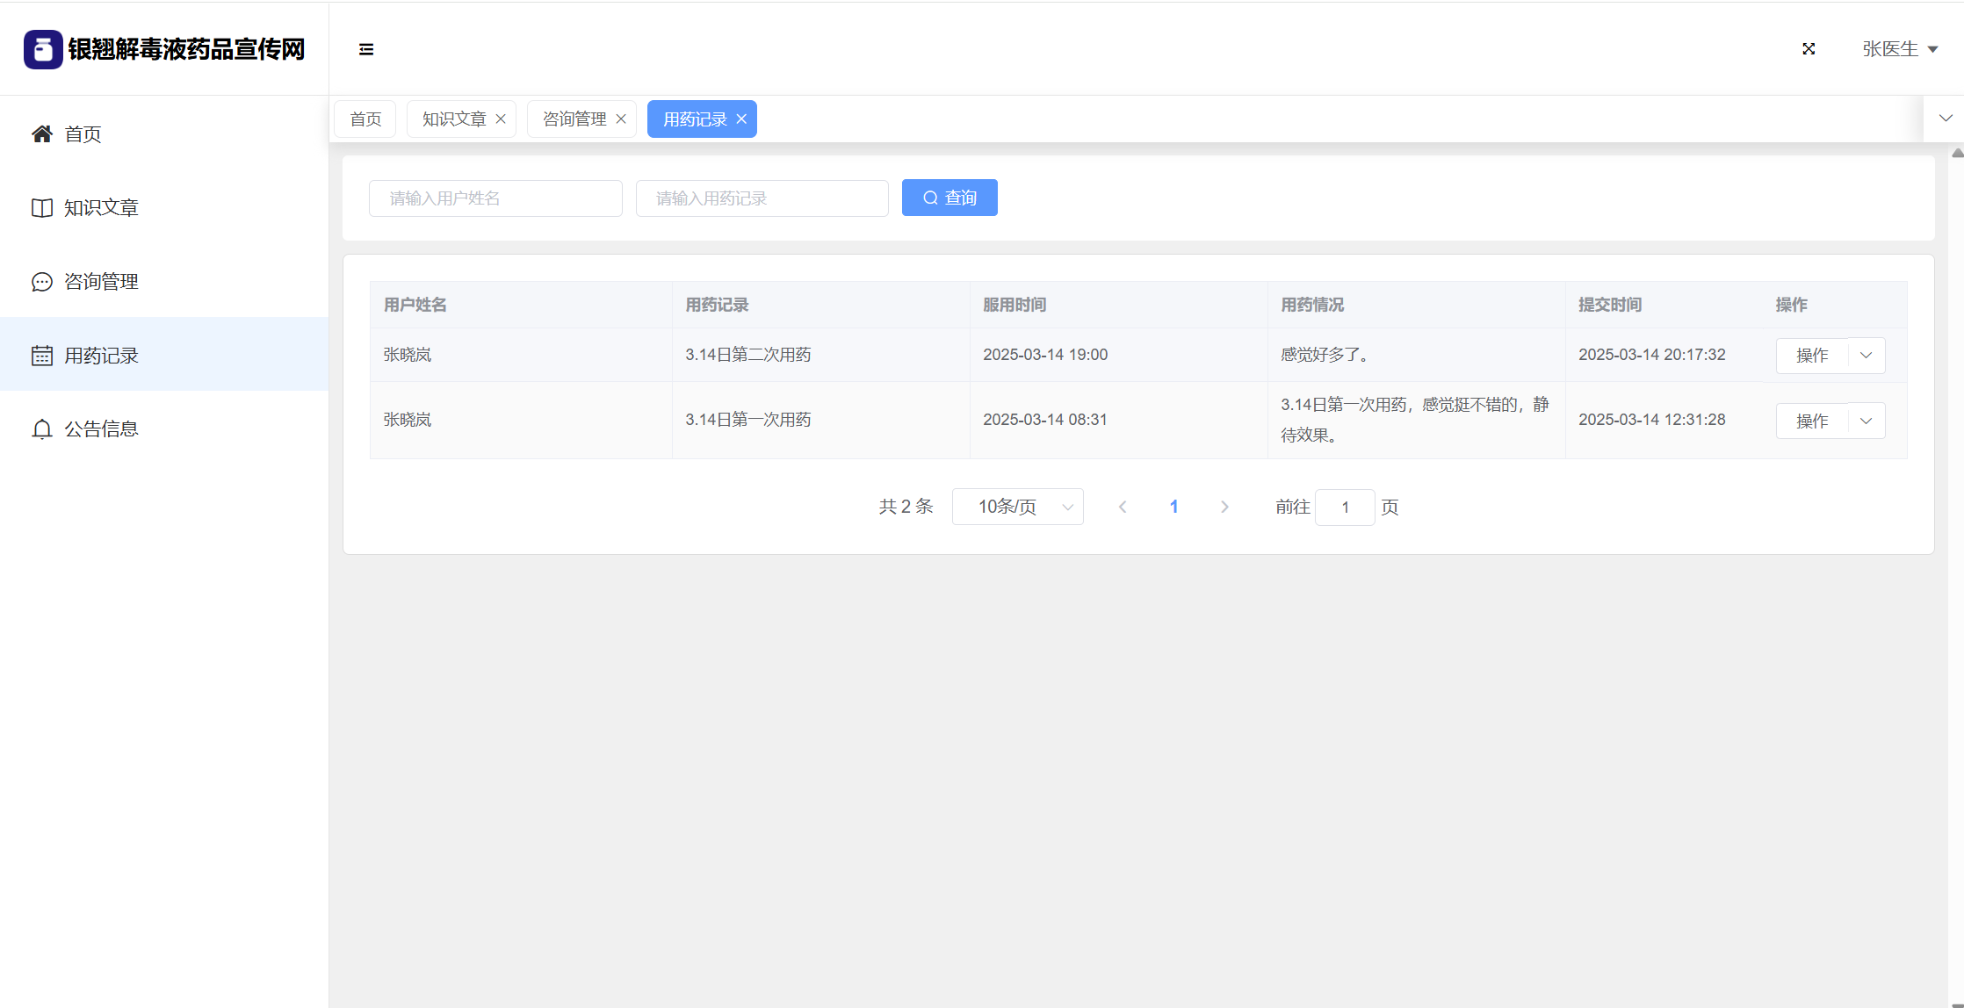Expand the tabs overflow chevron

pos(1946,119)
